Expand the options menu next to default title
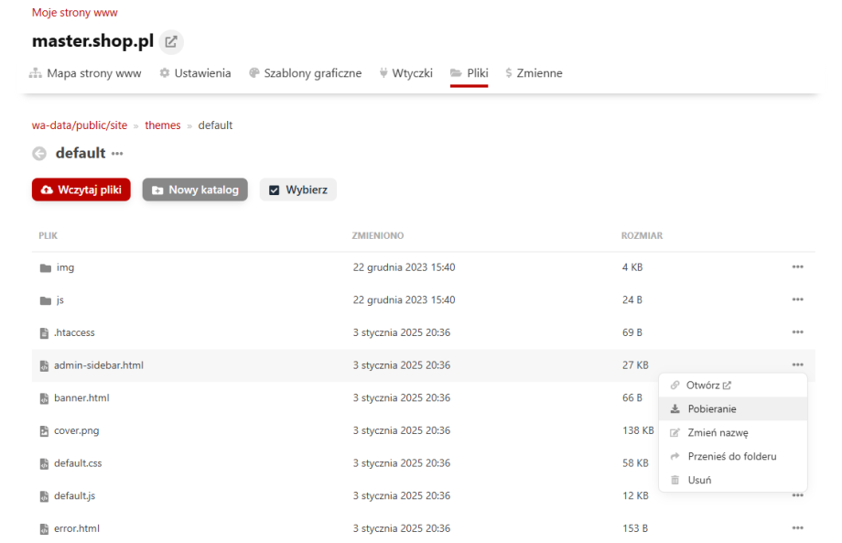 [x=117, y=154]
